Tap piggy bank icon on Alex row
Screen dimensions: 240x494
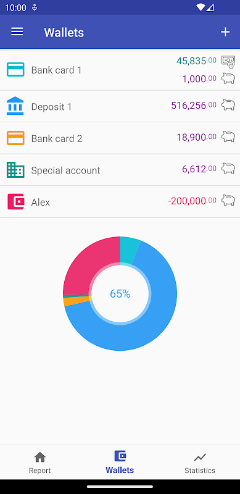(228, 200)
